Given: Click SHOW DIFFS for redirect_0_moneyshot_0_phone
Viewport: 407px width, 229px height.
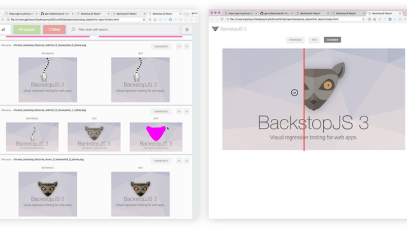Looking at the screenshot, I should pos(161,46).
